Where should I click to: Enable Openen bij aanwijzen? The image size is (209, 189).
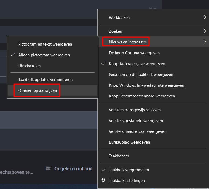[37, 90]
